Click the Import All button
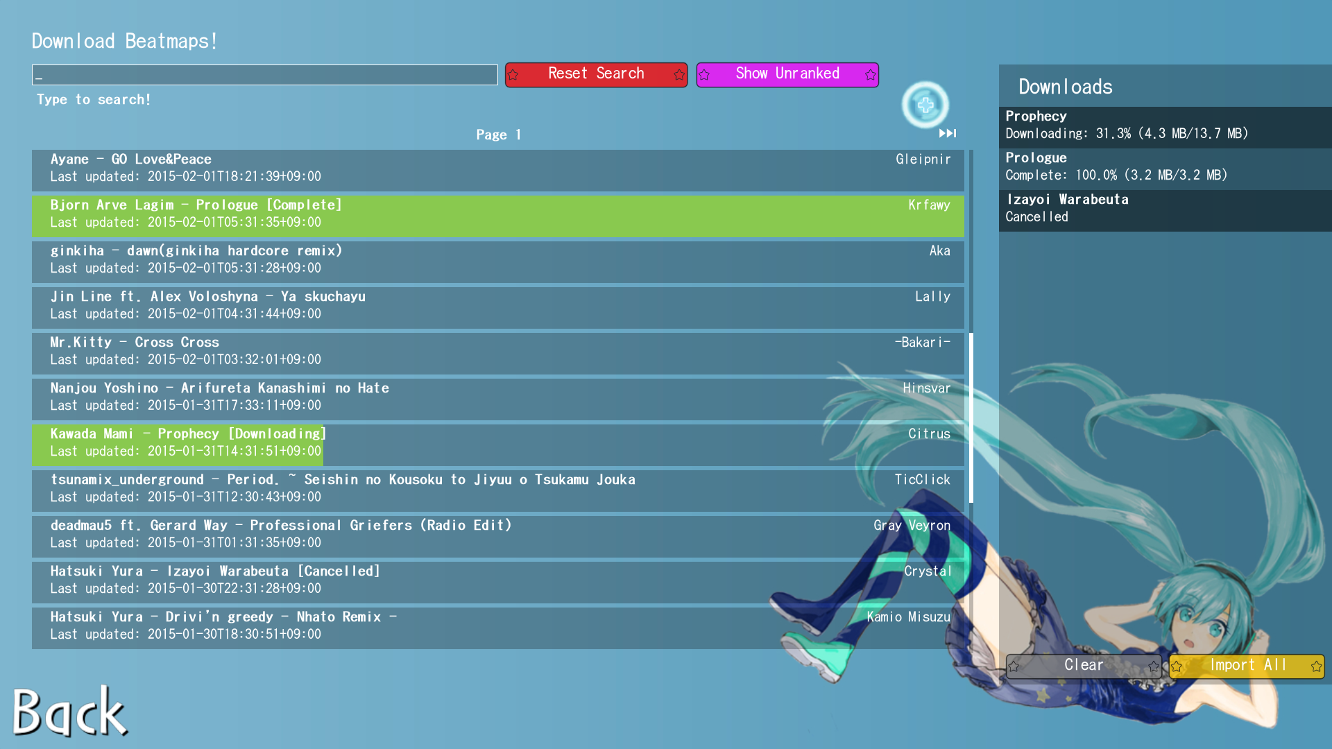 1247,666
